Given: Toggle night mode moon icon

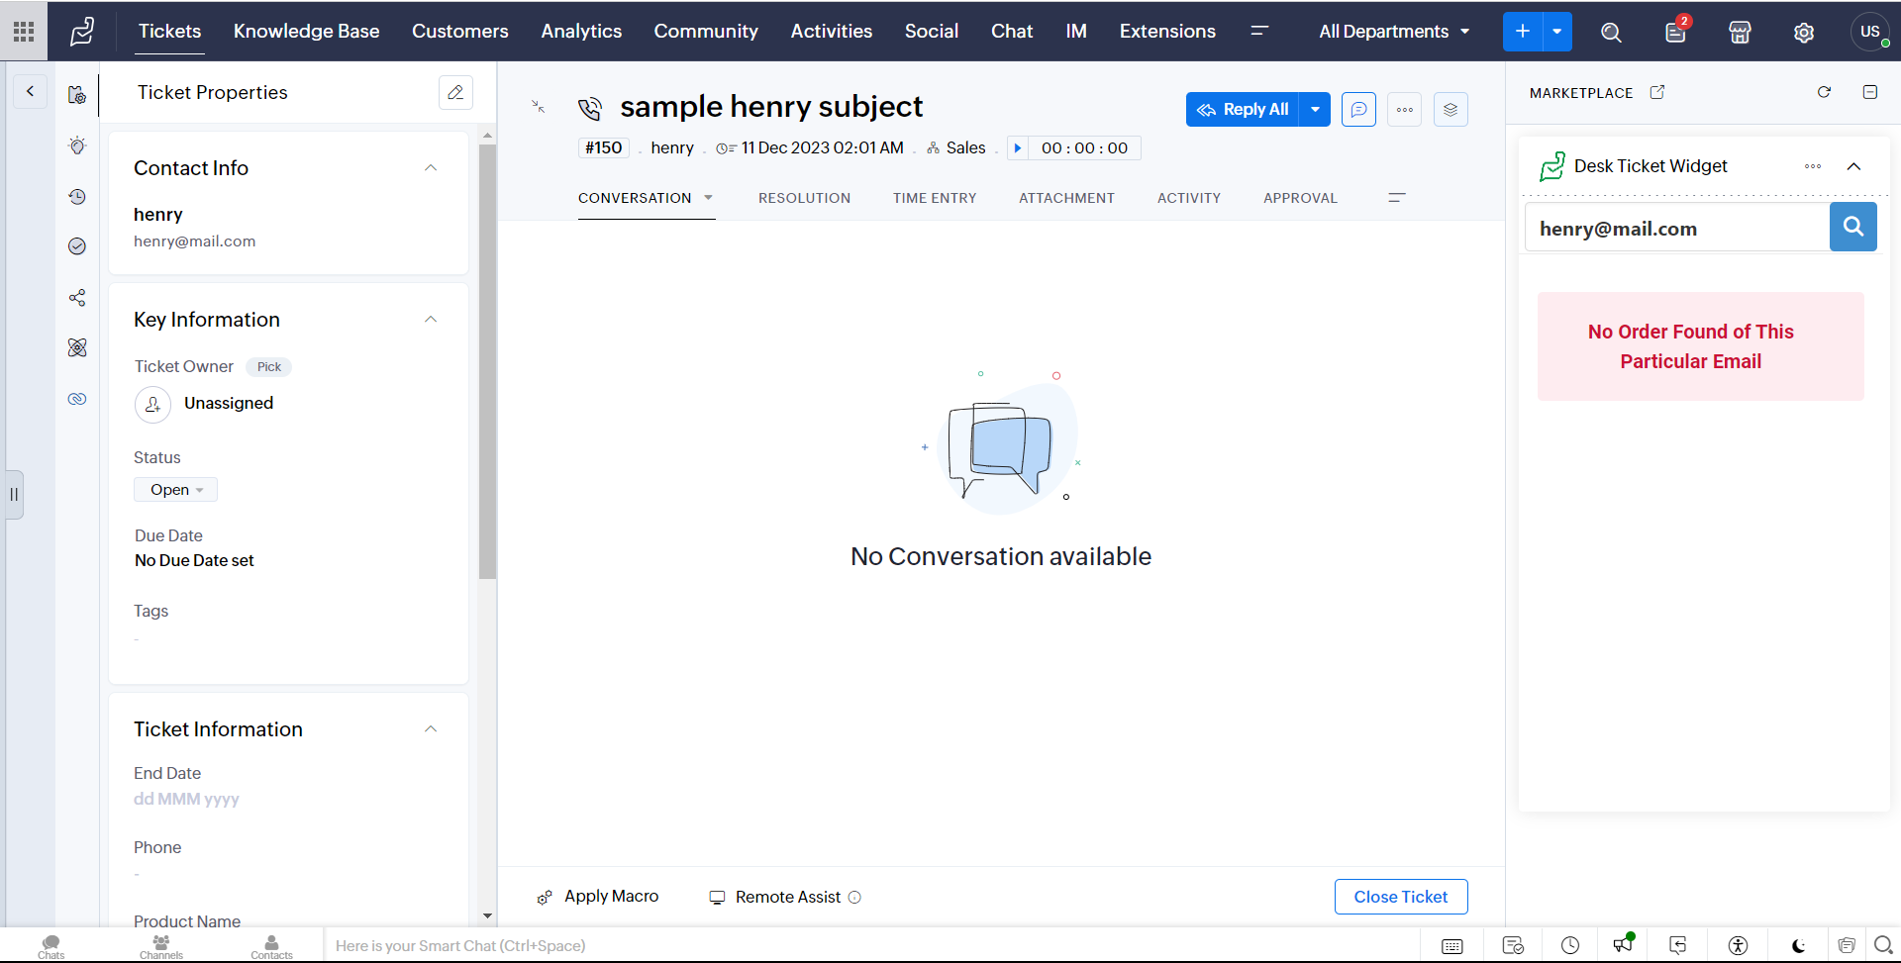Looking at the screenshot, I should [1798, 945].
